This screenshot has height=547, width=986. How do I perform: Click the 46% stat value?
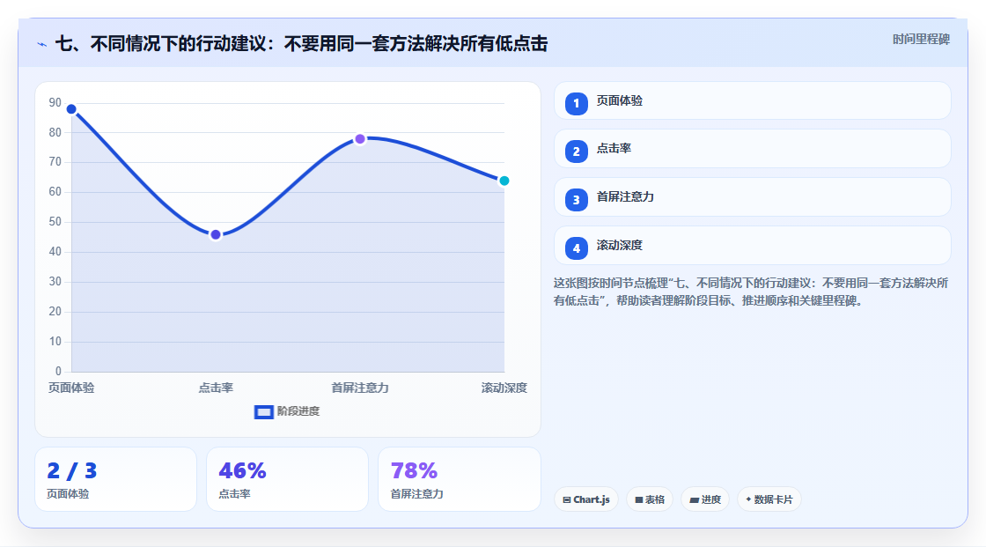[242, 471]
